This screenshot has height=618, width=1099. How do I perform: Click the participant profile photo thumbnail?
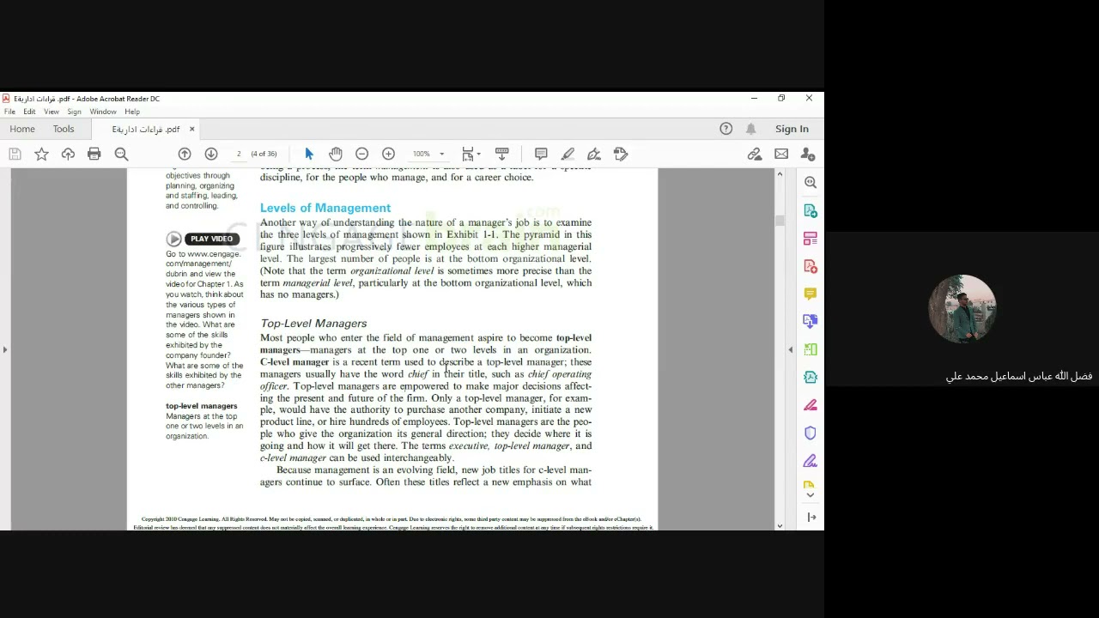pos(962,309)
